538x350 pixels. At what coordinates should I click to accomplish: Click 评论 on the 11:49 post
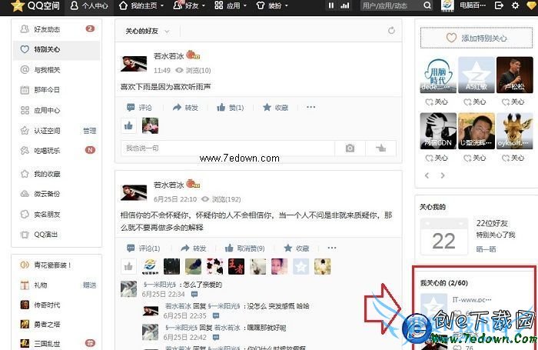pos(139,108)
